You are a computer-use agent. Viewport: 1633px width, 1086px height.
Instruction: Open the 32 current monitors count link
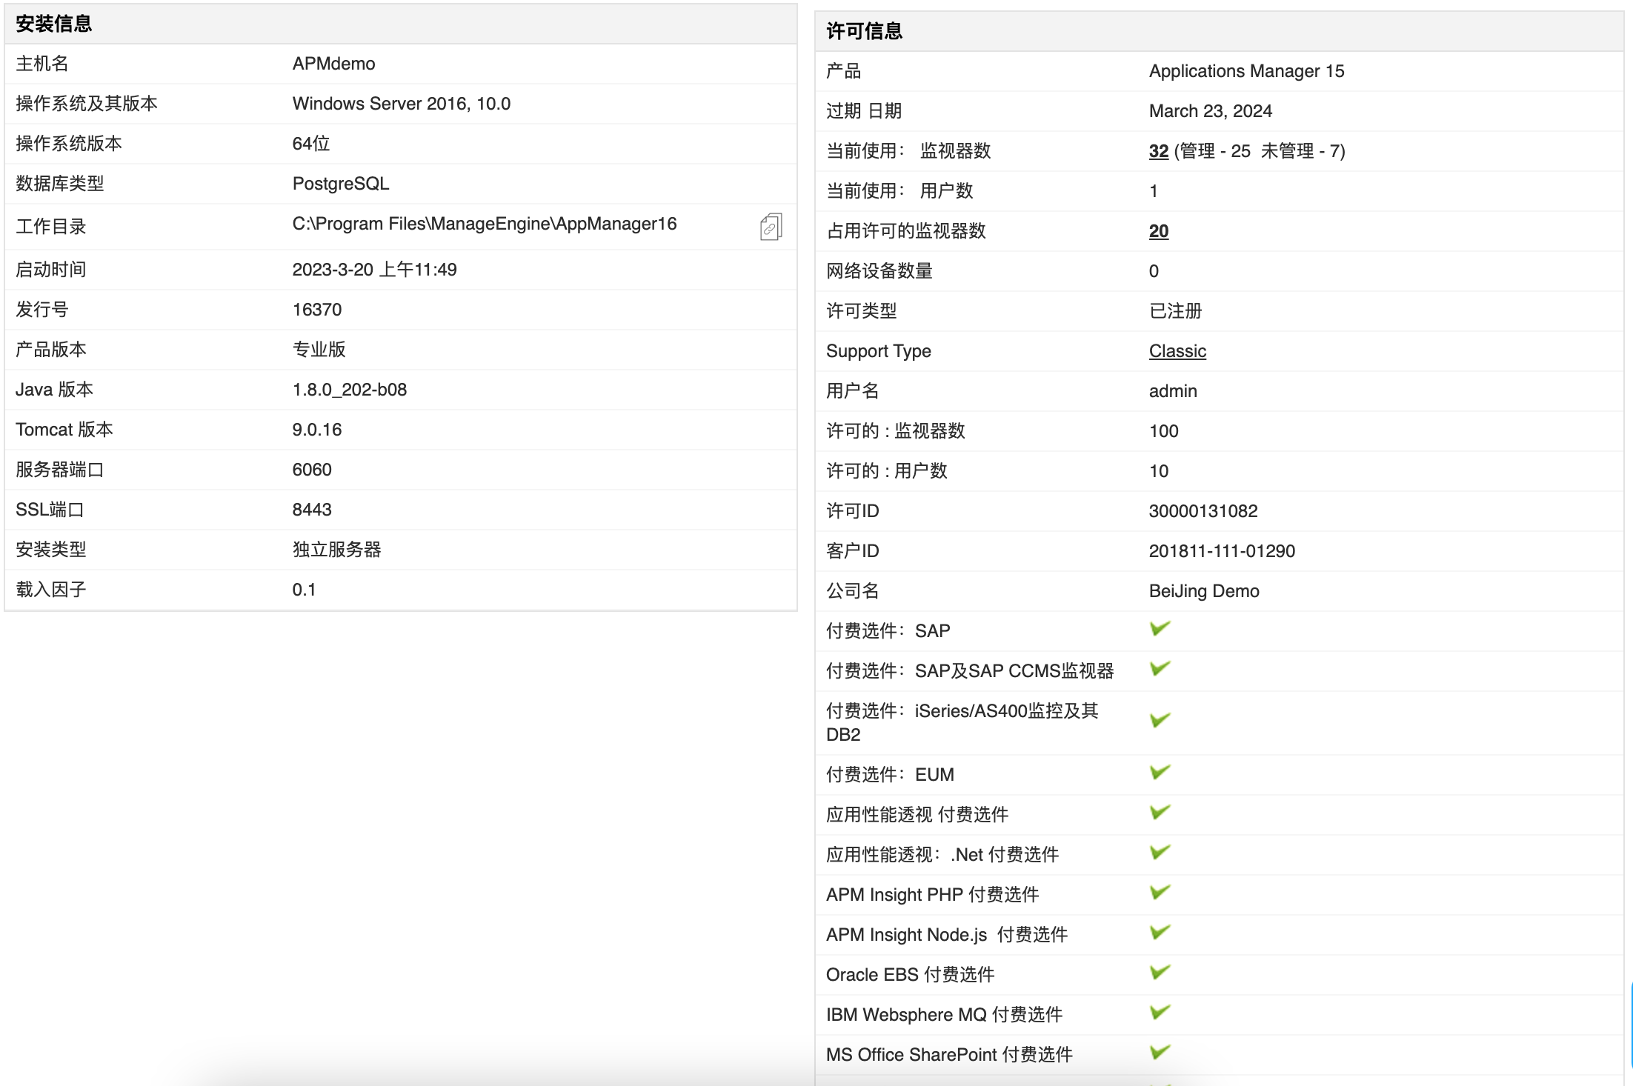[1159, 151]
